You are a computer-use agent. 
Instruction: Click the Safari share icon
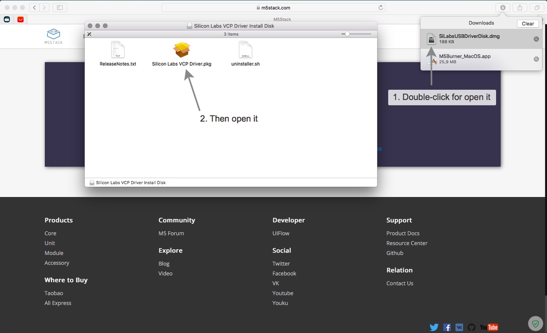(520, 8)
